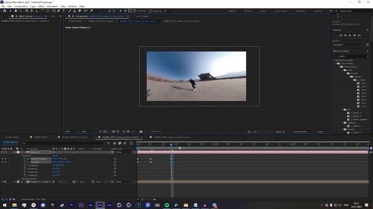Open layer 2 blending mode dropdown
This screenshot has height=209, width=373.
click(x=83, y=182)
